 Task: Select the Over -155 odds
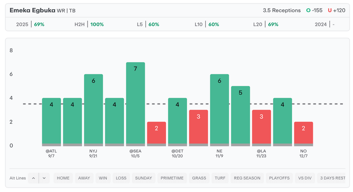(314, 10)
